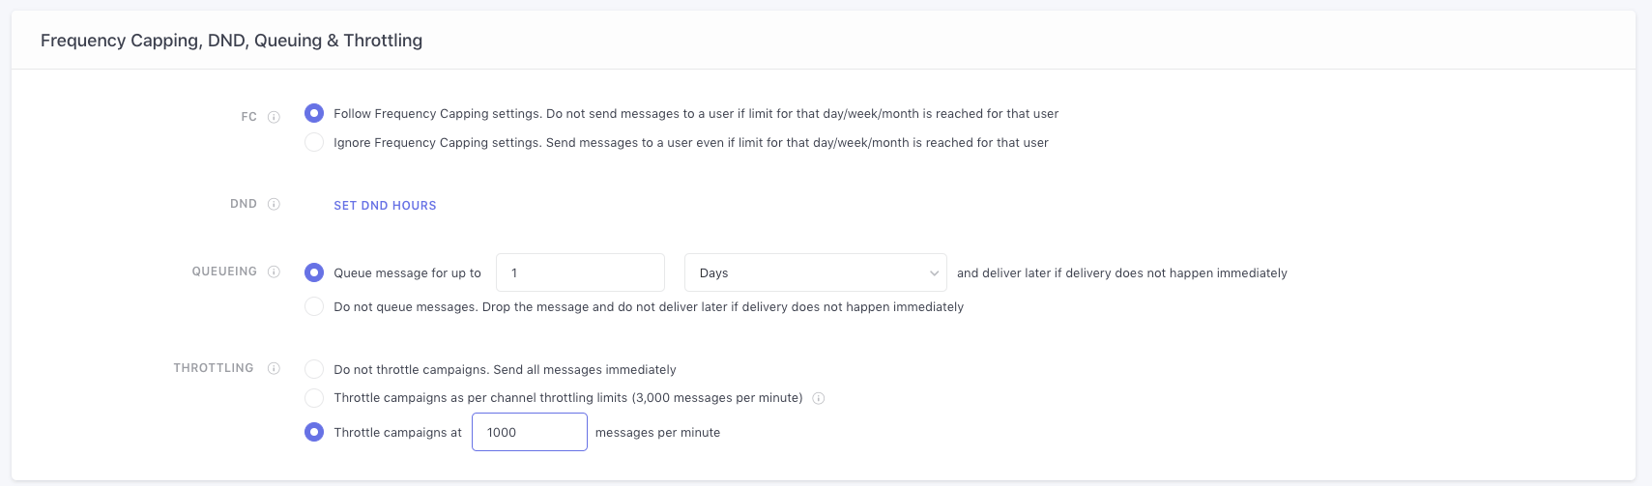Click the chevron arrow on Days dropdown
1652x486 pixels.
(934, 273)
